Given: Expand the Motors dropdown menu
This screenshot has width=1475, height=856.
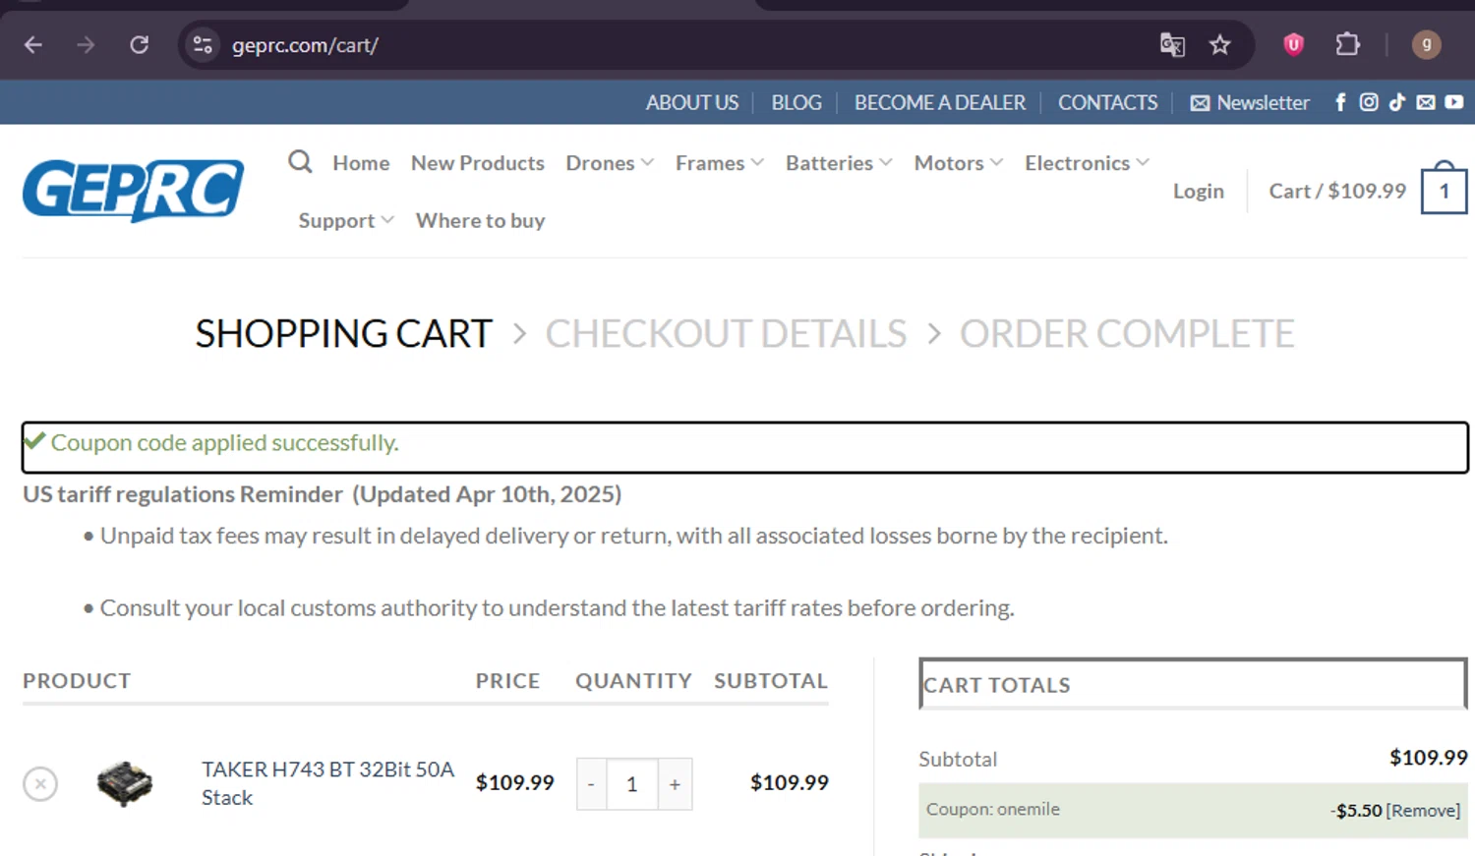Looking at the screenshot, I should [x=959, y=163].
